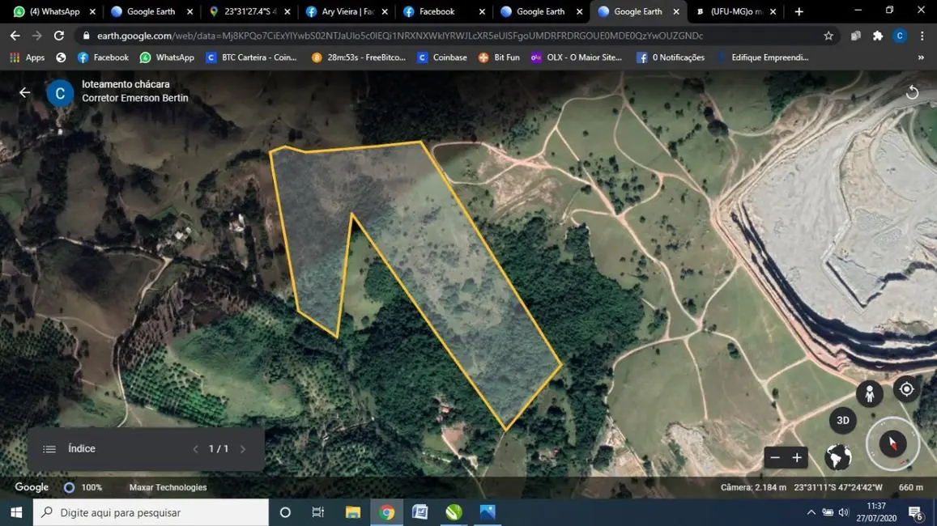The image size is (937, 526).
Task: Select the Ary Vieira tab
Action: pos(344,11)
